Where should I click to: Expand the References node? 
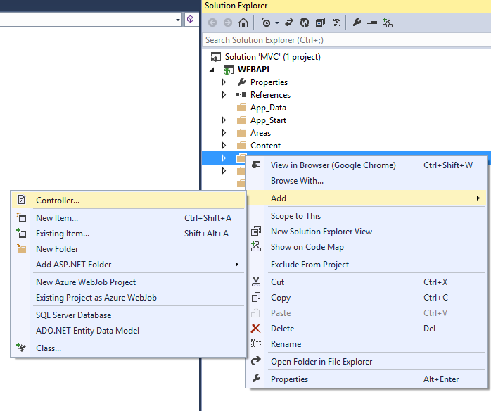[x=224, y=94]
